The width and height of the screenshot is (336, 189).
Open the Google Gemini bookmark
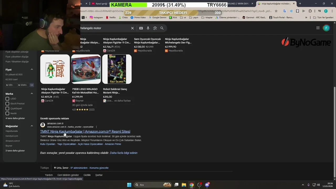tap(157, 18)
